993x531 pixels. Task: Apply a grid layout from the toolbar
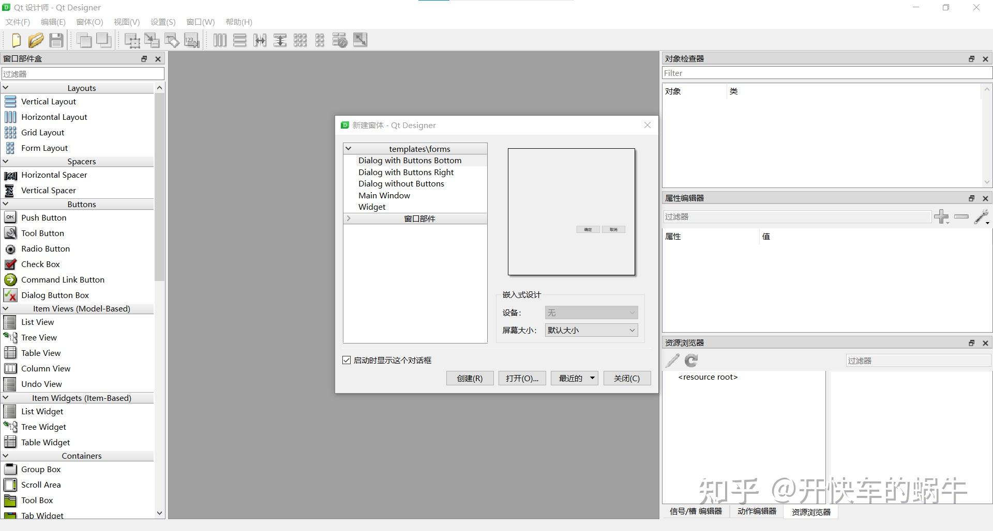point(300,40)
